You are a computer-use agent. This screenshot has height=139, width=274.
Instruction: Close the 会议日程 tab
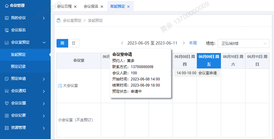click(75, 7)
